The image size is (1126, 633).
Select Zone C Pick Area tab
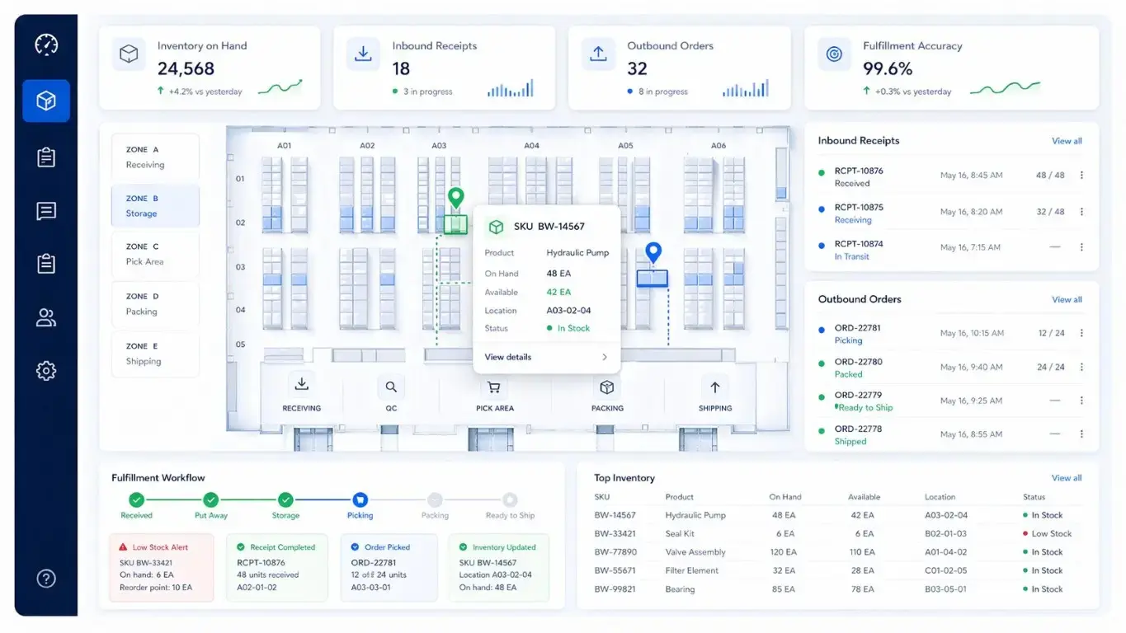coord(155,254)
